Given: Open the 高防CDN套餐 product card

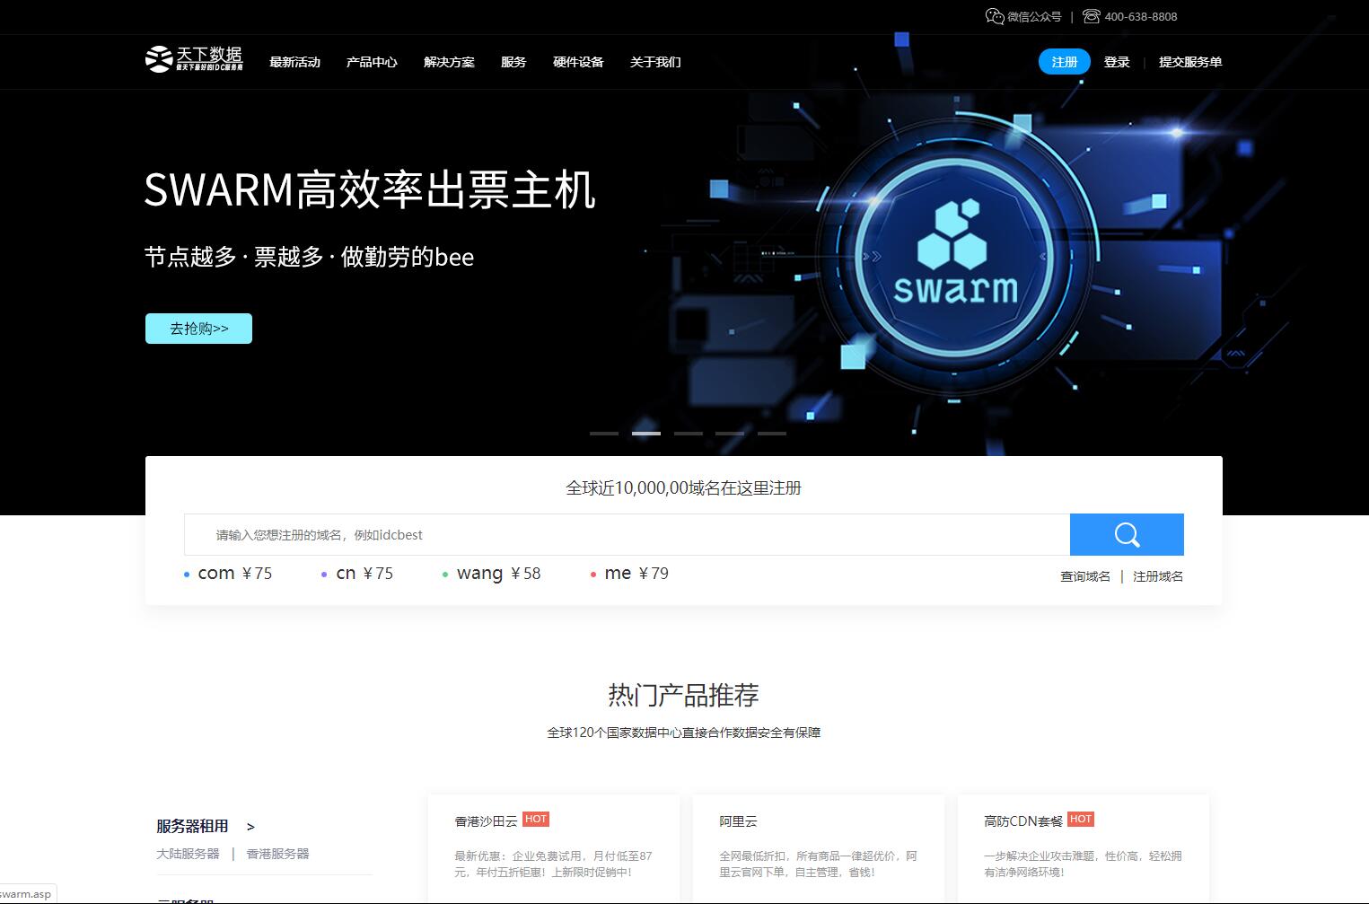Looking at the screenshot, I should point(1084,848).
